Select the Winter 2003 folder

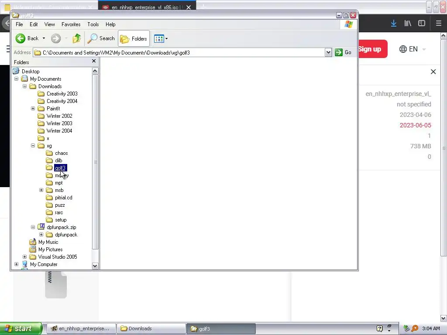pos(59,123)
